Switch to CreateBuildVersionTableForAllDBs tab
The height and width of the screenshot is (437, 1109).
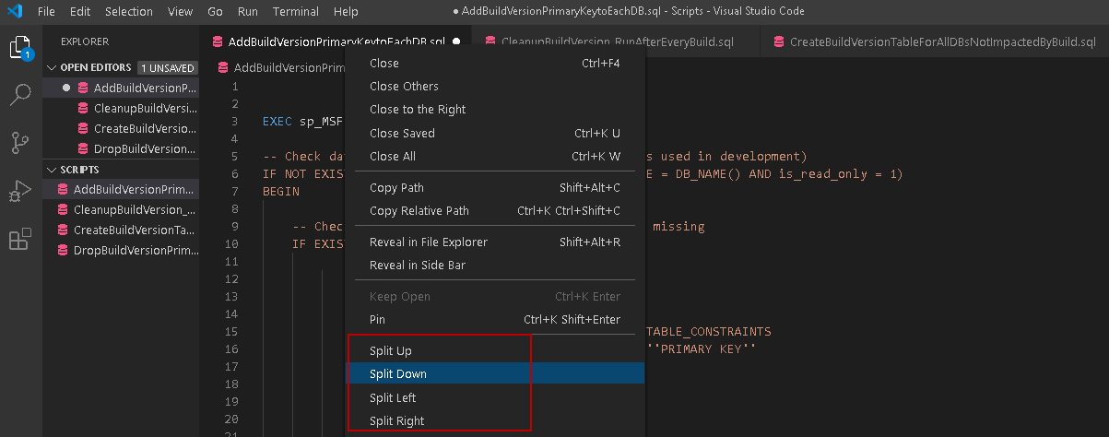[931, 41]
